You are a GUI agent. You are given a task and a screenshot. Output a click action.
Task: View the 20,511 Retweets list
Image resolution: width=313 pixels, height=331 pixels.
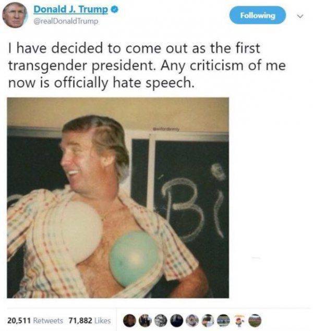point(35,321)
